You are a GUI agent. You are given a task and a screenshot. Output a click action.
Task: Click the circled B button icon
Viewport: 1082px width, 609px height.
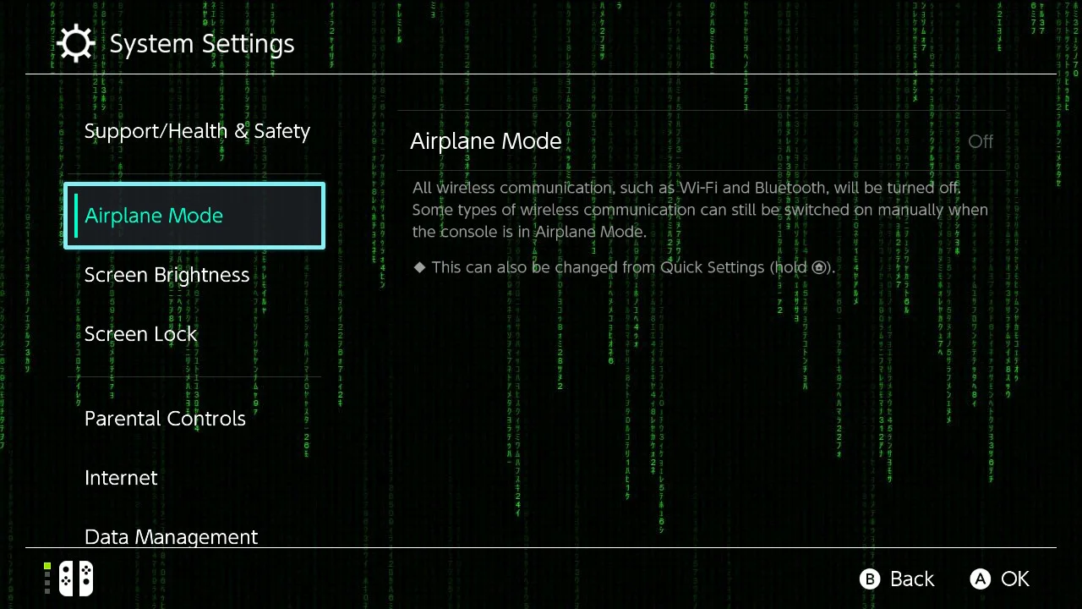870,579
